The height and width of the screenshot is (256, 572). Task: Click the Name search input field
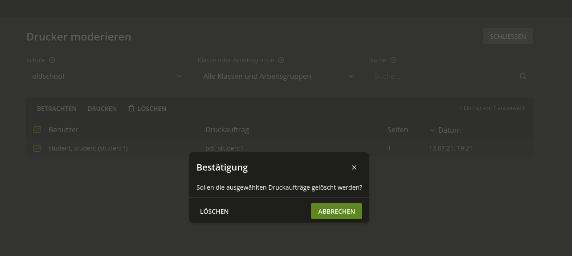click(443, 76)
